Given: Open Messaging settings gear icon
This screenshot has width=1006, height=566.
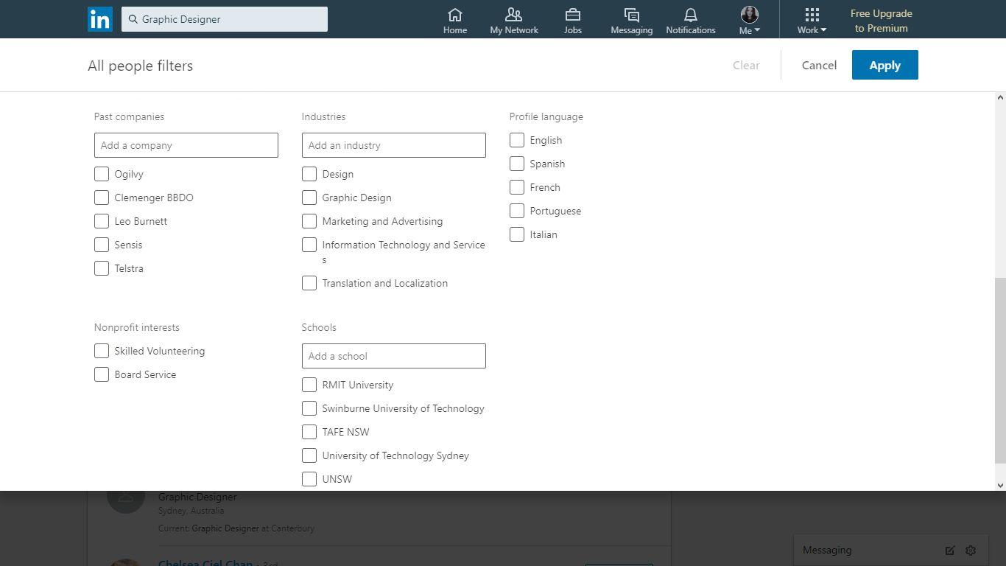Looking at the screenshot, I should [x=971, y=551].
